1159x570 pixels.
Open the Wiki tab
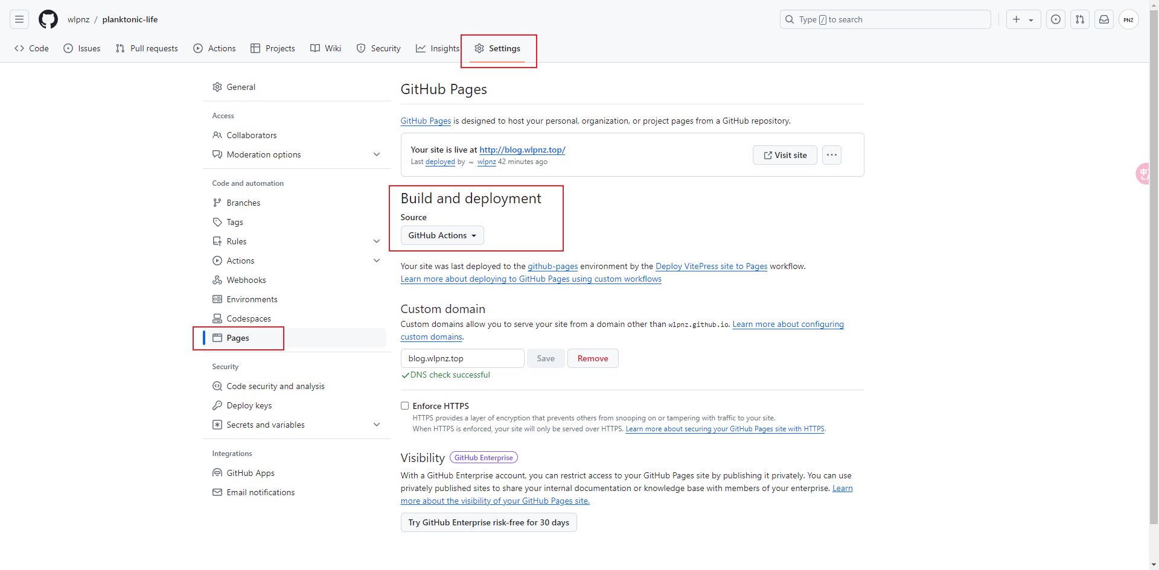point(325,48)
